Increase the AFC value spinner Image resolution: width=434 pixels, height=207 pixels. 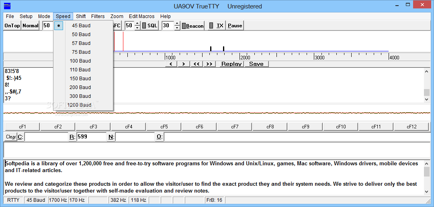137,24
